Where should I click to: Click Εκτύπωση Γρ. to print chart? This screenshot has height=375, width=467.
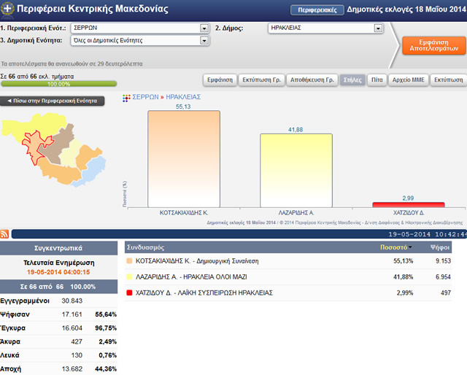click(260, 80)
